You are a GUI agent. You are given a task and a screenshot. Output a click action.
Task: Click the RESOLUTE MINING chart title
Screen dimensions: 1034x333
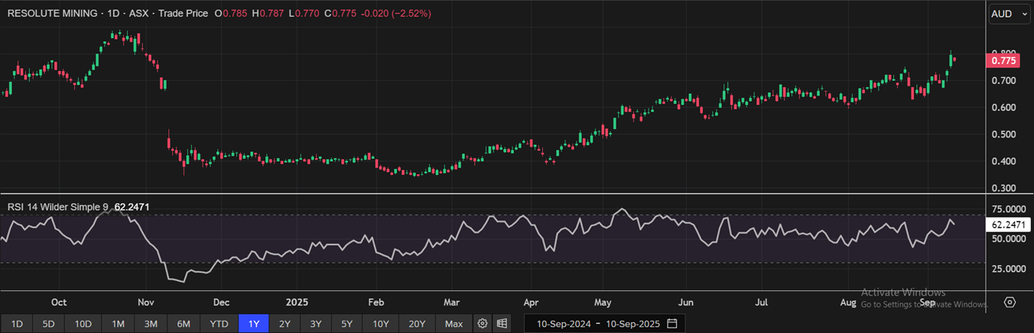53,14
